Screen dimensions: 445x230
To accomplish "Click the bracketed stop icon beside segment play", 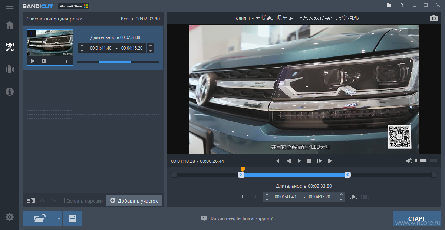I will [365, 197].
